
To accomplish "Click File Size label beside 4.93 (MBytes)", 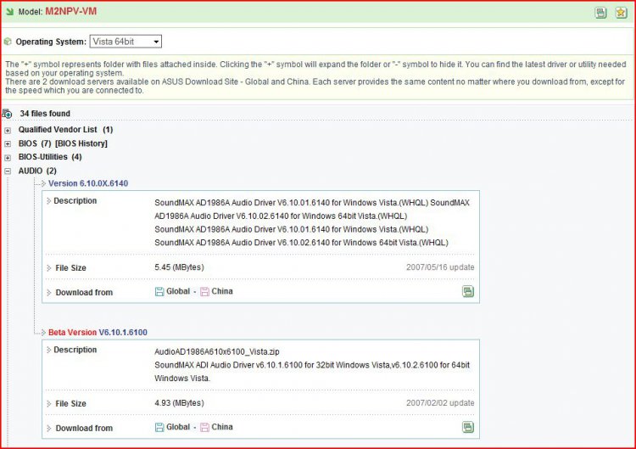I will point(70,403).
